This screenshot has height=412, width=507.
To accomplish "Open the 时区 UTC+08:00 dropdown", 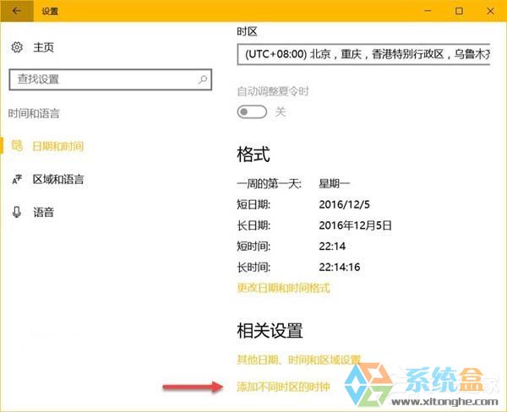I will click(363, 54).
